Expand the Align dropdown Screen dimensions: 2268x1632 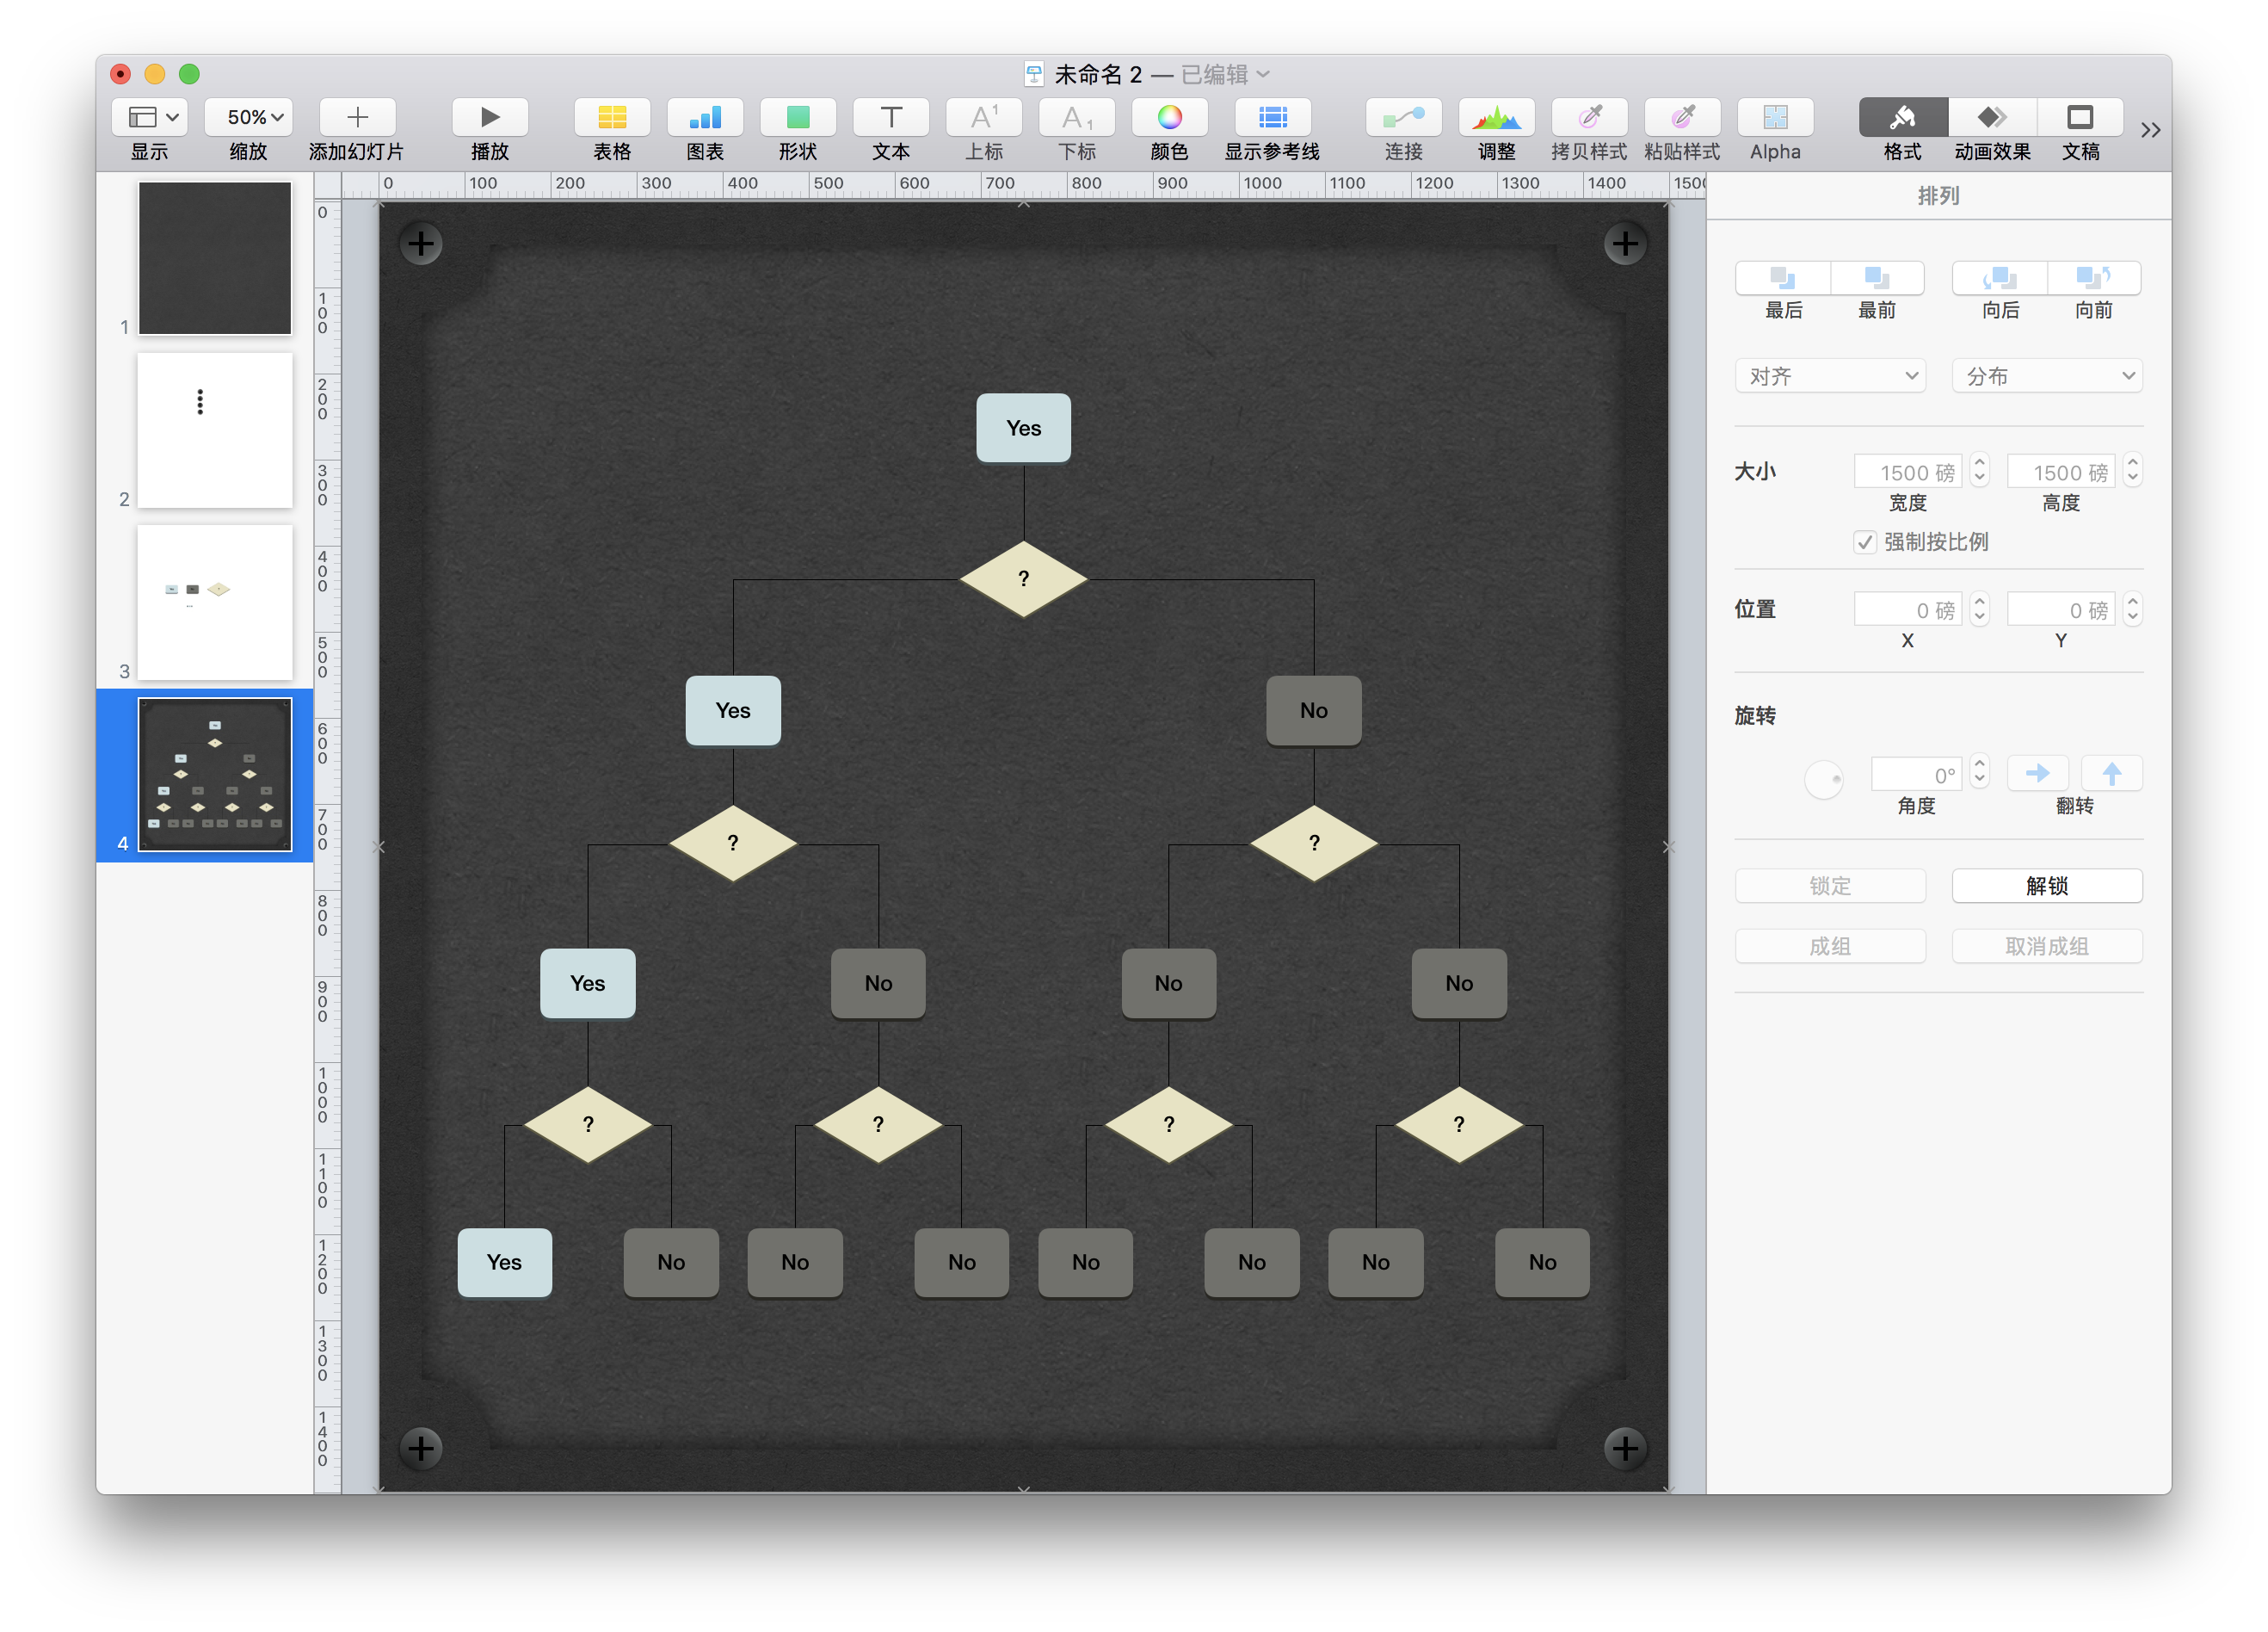pyautogui.click(x=1830, y=376)
